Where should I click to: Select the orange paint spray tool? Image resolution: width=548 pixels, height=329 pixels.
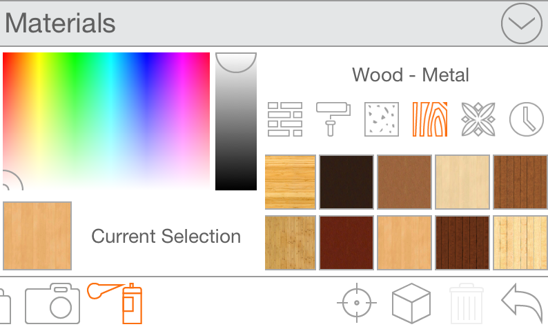coord(117,301)
